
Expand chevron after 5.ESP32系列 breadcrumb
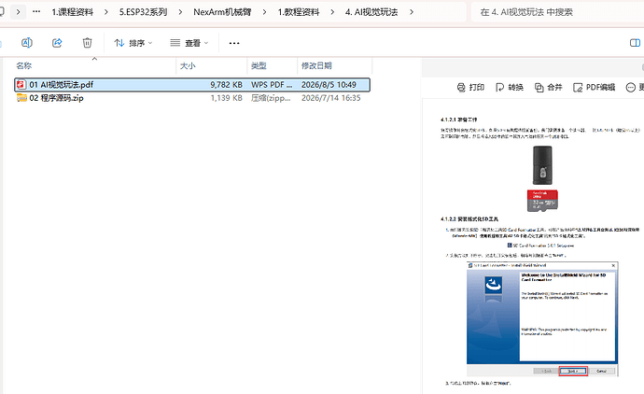pos(180,12)
